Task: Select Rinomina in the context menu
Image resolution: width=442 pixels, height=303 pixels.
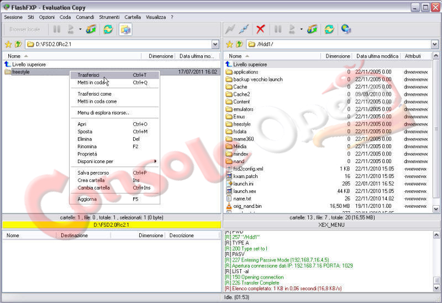Action: point(115,147)
